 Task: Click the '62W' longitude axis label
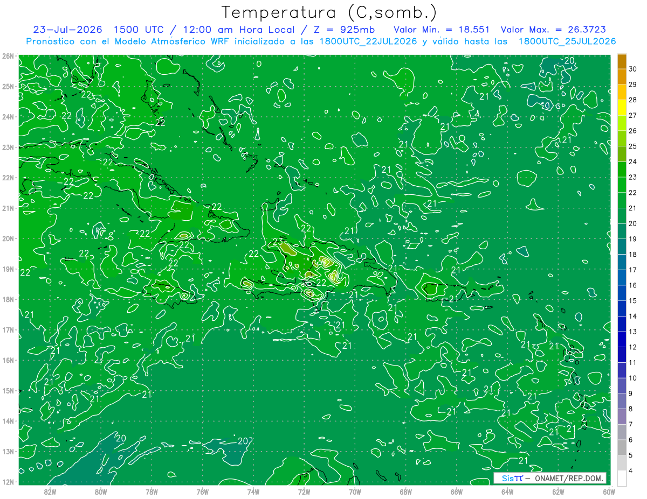pos(557,491)
